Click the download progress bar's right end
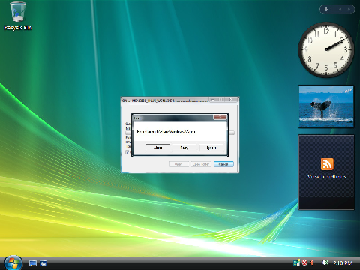Screen dimensions: 360x270 232,133
